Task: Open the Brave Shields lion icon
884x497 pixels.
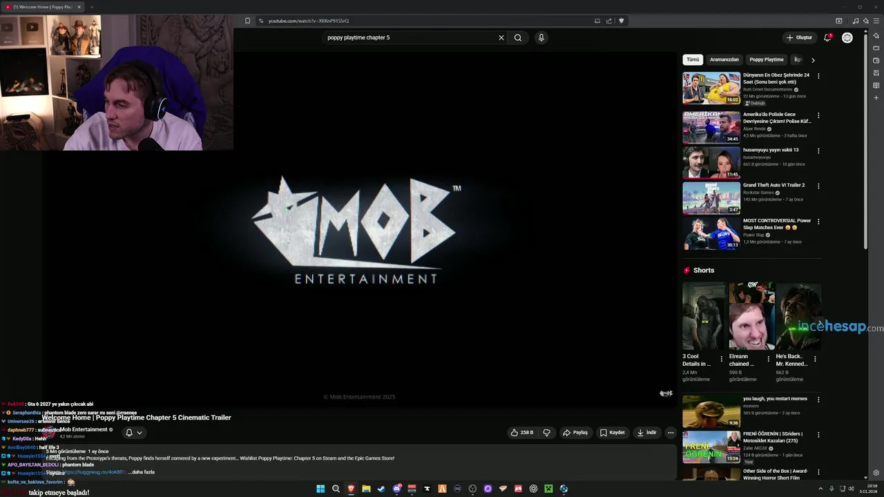Action: (x=621, y=21)
